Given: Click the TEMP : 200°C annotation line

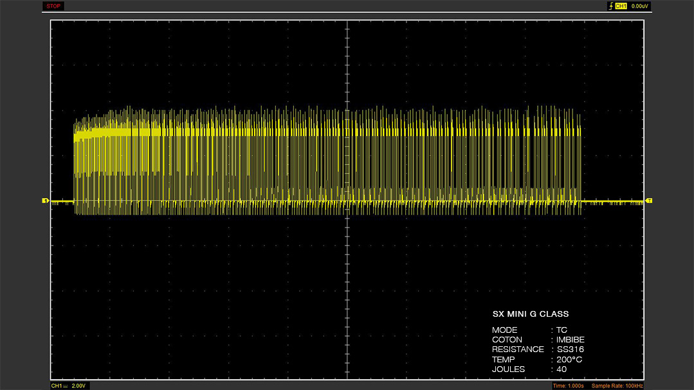Looking at the screenshot, I should click(x=537, y=360).
